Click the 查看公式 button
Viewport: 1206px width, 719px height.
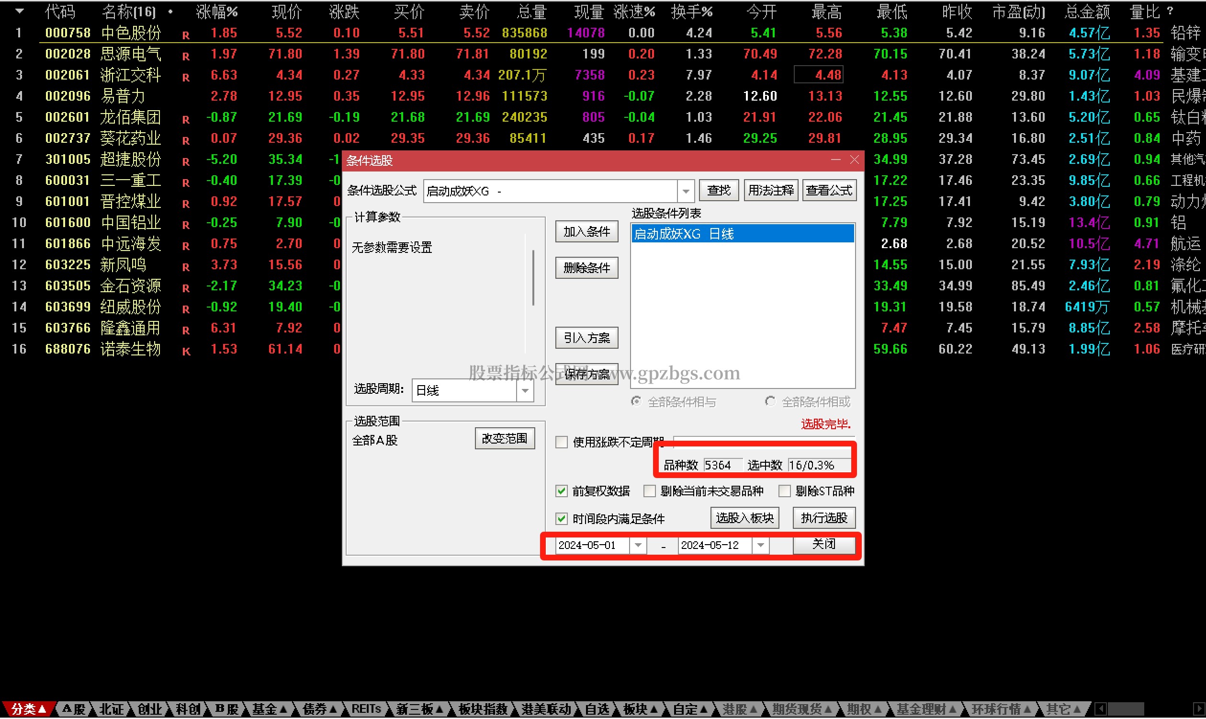[x=829, y=191]
